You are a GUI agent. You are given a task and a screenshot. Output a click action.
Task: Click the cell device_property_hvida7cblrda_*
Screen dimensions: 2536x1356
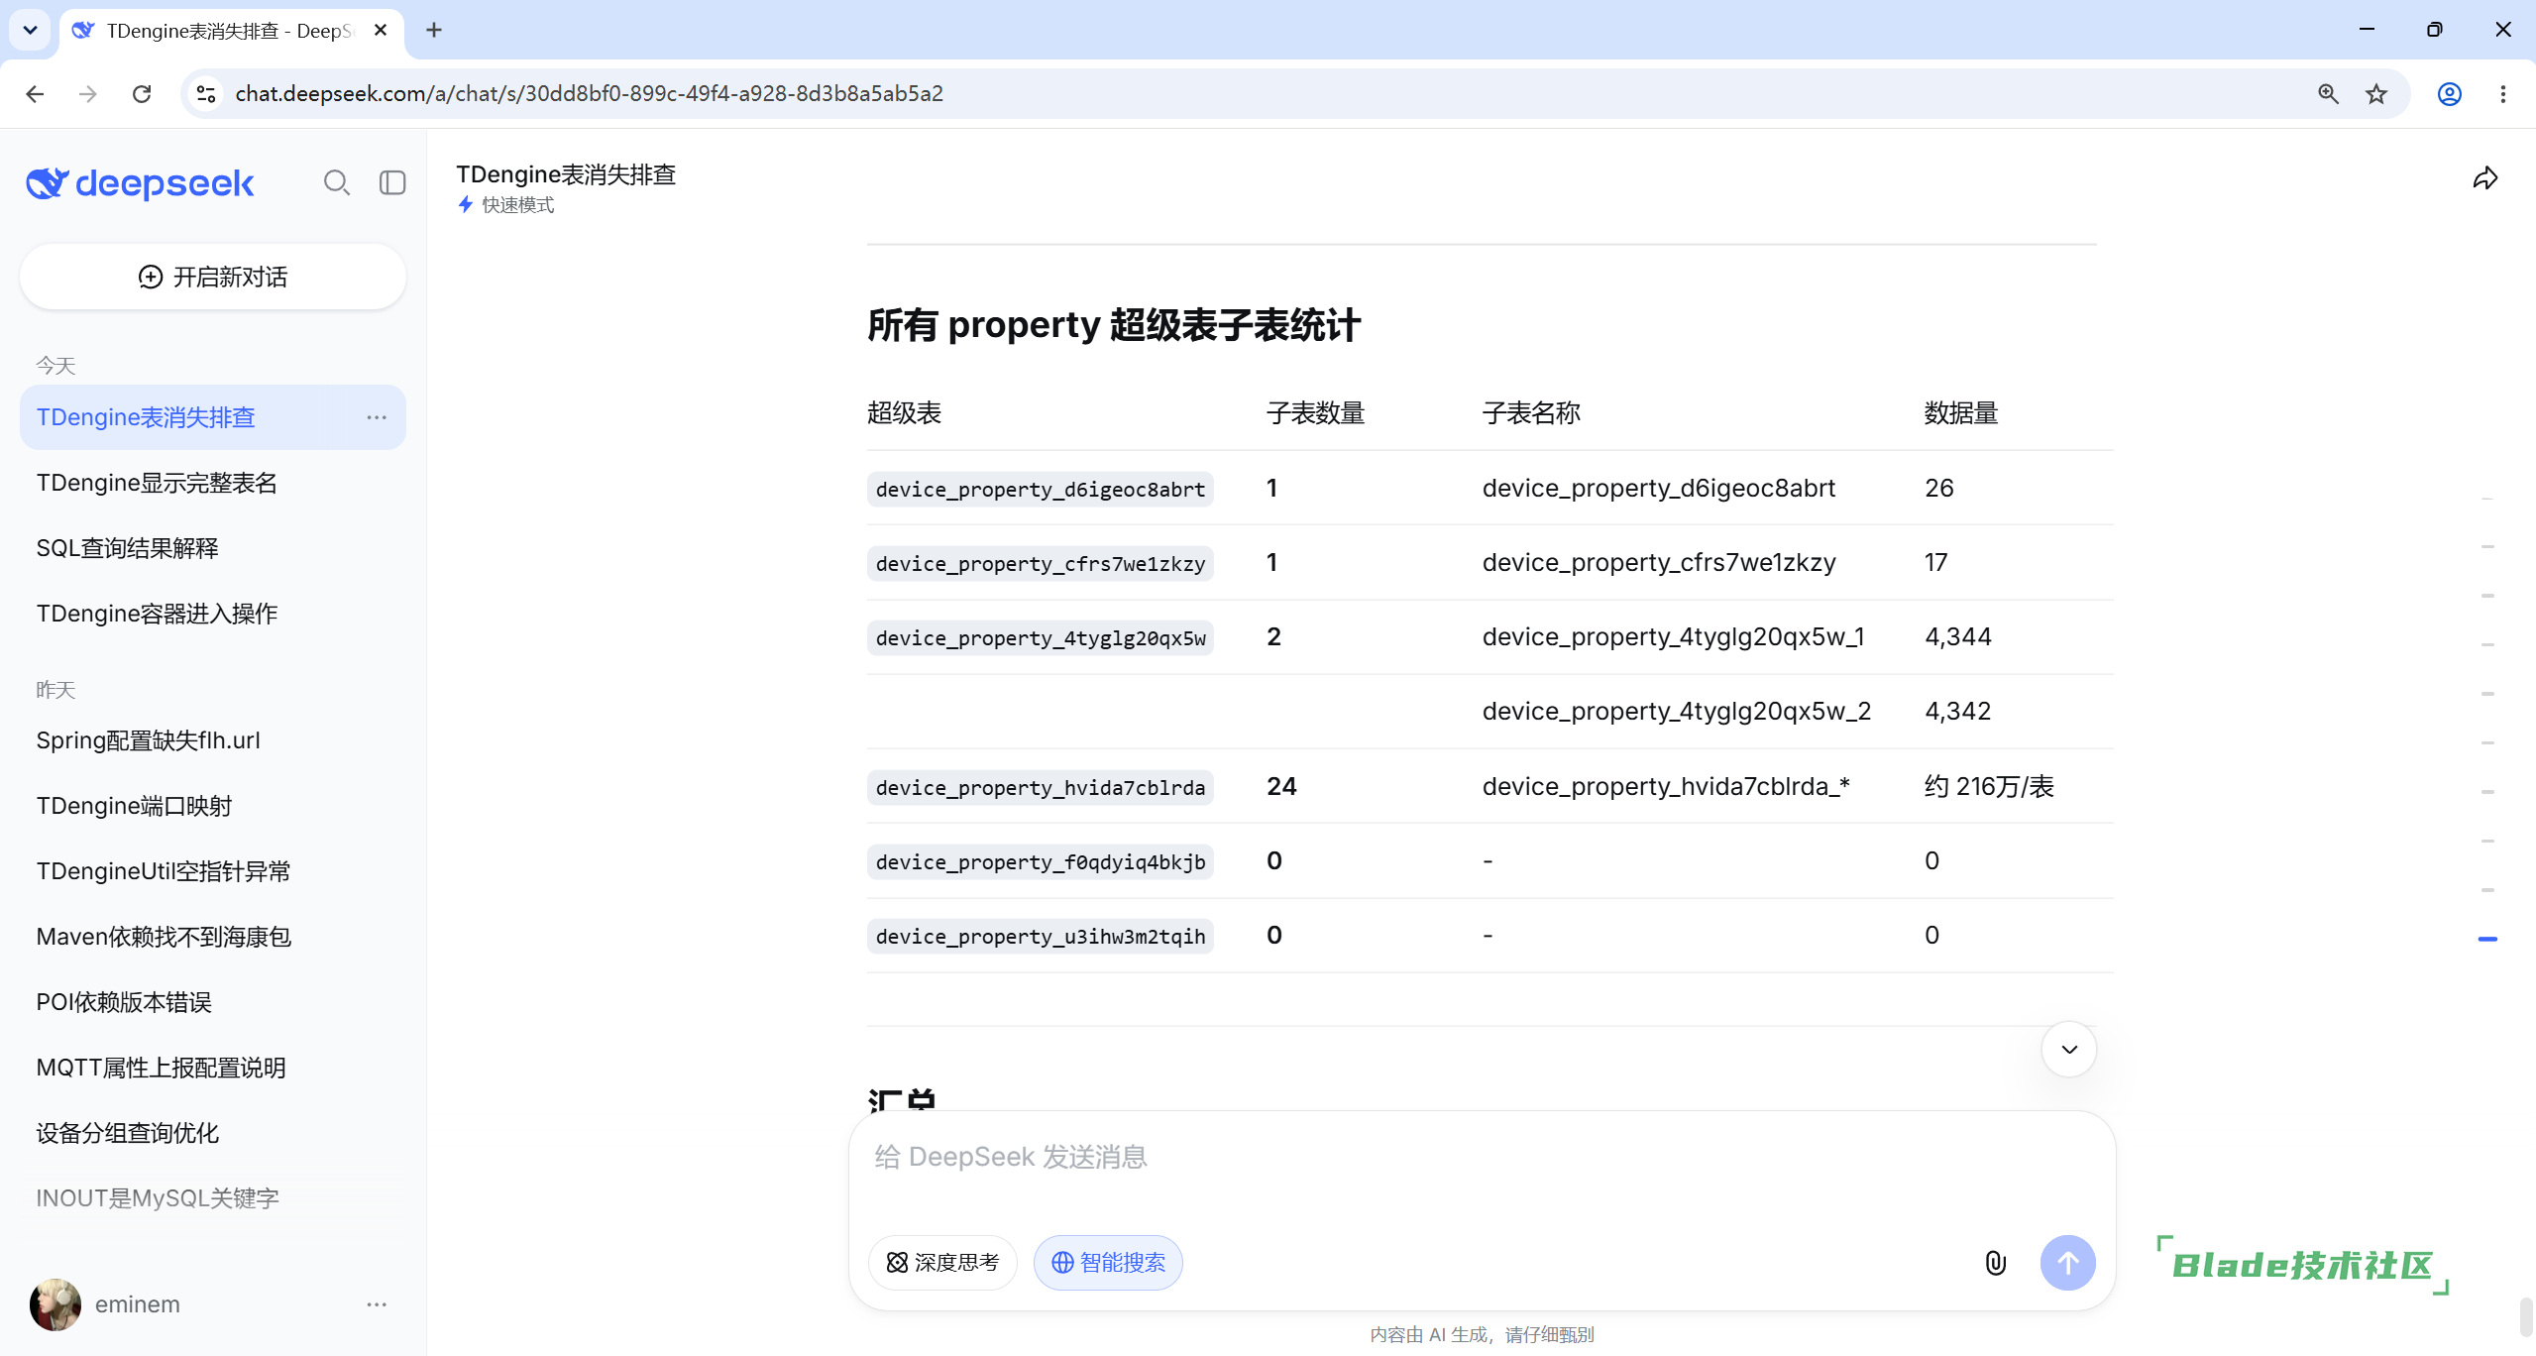coord(1665,786)
